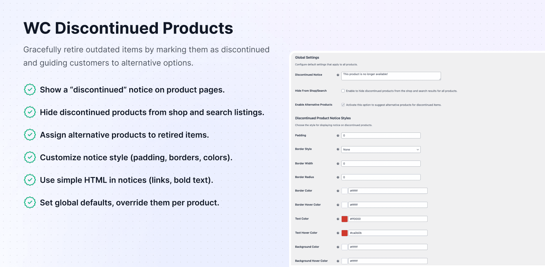The height and width of the screenshot is (267, 545).
Task: Click the Background Hover Color swatch
Action: (x=345, y=261)
